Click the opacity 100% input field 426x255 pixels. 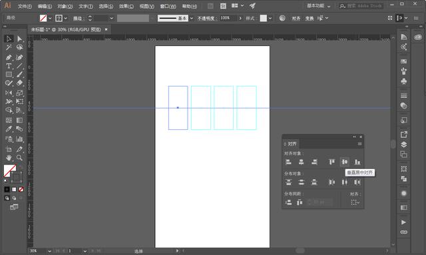[x=228, y=18]
